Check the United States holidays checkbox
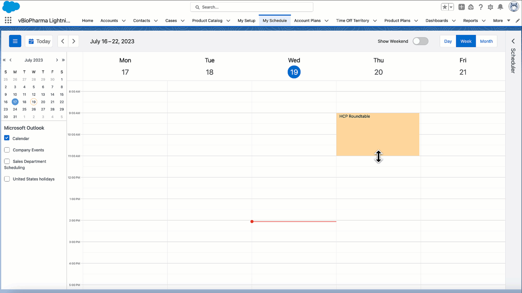This screenshot has height=293, width=522. (7, 179)
